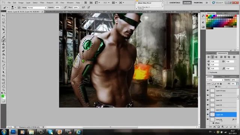Click Add layer style fx icon

pos(214,127)
